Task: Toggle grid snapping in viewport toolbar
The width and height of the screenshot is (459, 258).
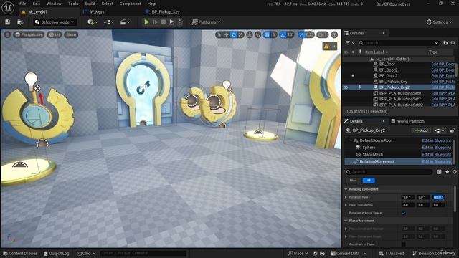Action: [x=267, y=35]
